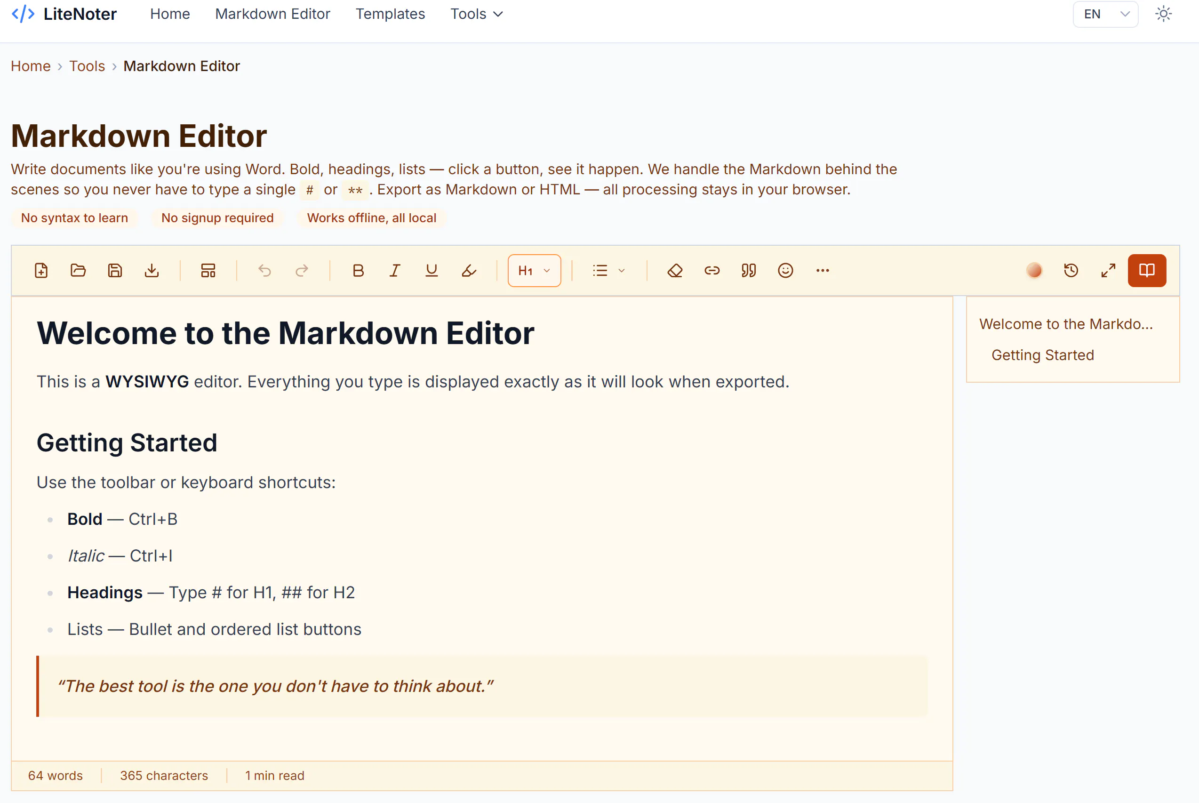Viewport: 1199px width, 803px height.
Task: Click the orange theme color swatch
Action: point(1034,270)
